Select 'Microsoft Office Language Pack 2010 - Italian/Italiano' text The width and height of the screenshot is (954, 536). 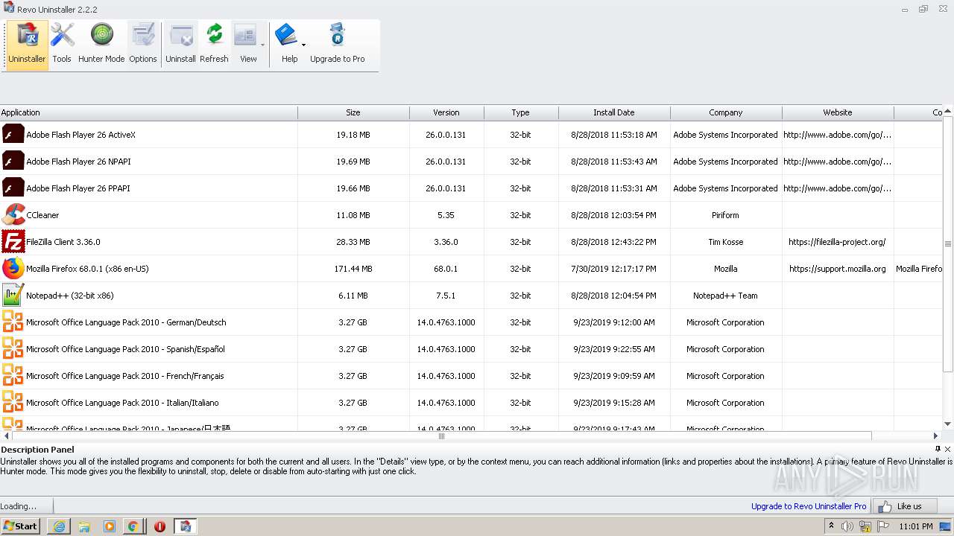(122, 403)
